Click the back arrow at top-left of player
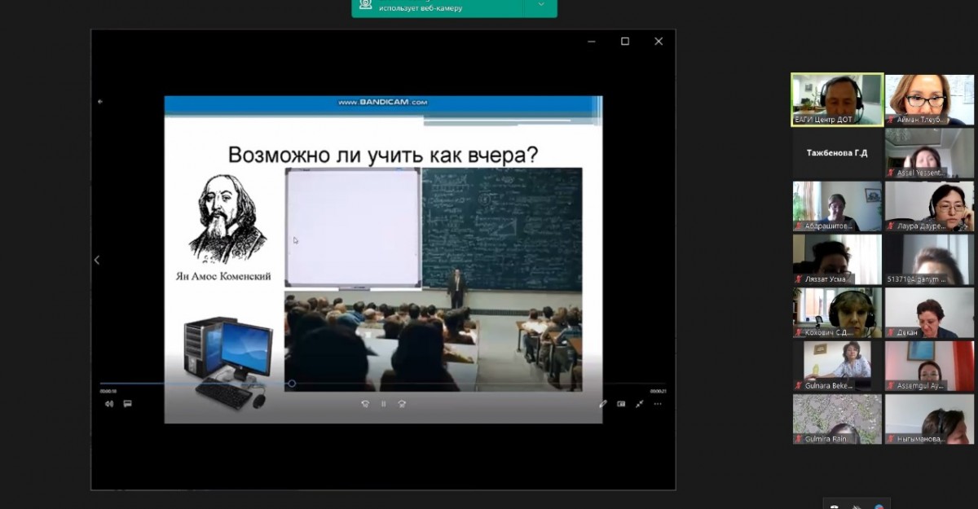This screenshot has height=509, width=978. point(100,102)
